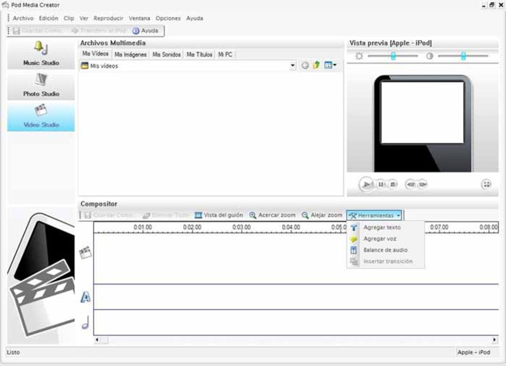Stop the preview playback
506x366 pixels.
[393, 184]
